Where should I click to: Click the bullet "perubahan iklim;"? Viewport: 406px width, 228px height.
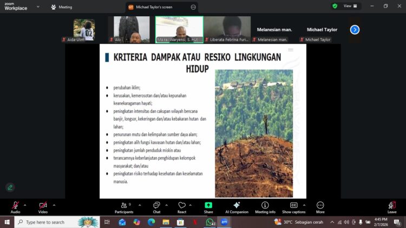point(127,88)
